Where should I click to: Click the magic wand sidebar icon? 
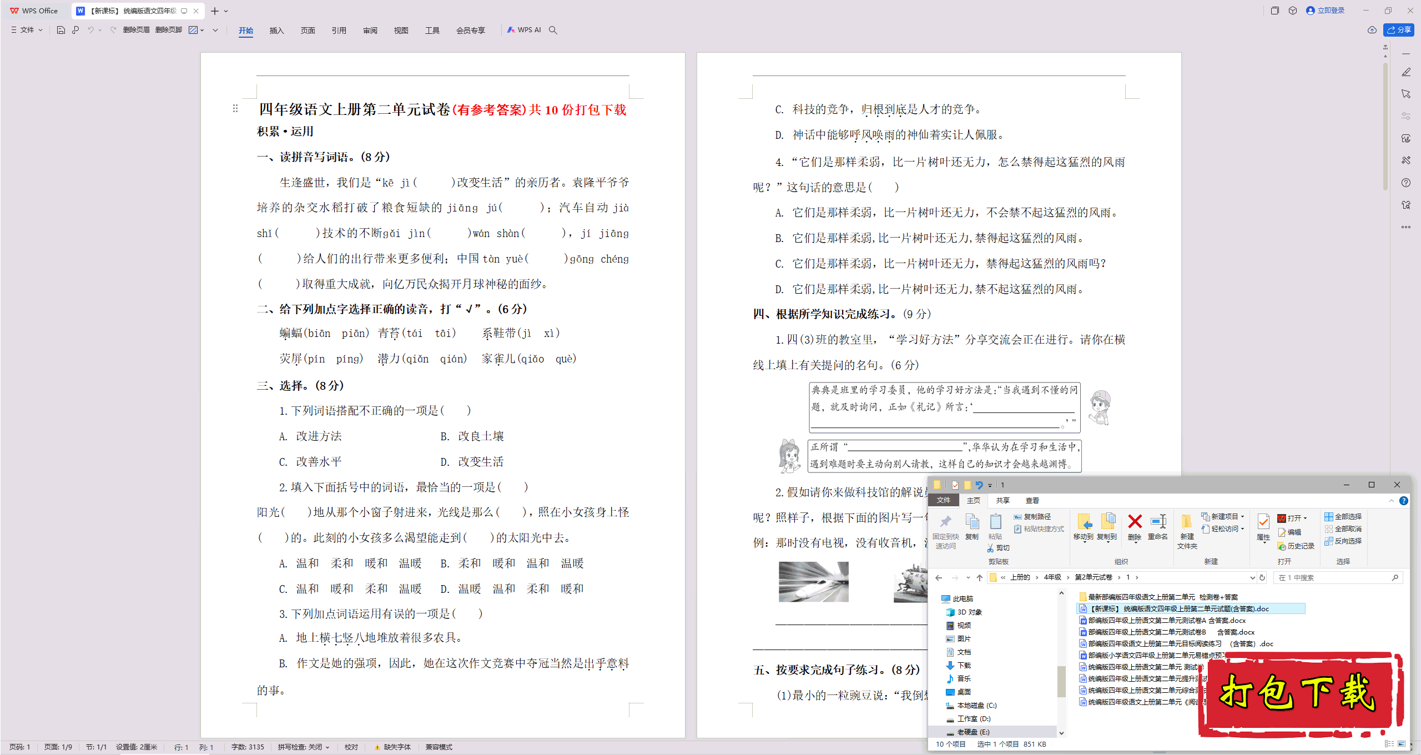coord(1406,160)
